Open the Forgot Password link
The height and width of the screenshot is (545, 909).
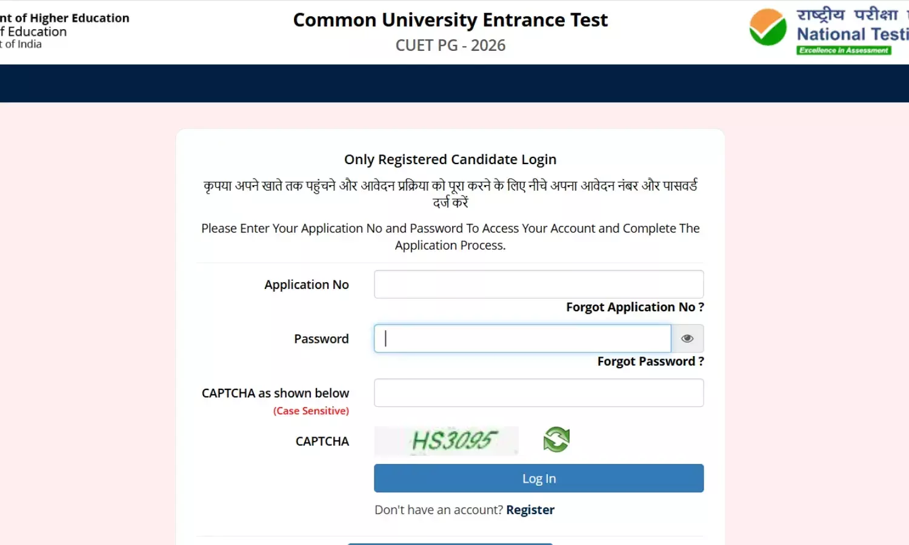650,361
